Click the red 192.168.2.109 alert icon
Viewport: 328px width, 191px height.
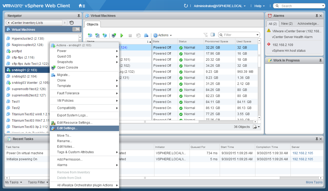pos(269,44)
